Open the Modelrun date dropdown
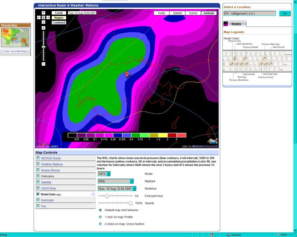 (x=117, y=189)
